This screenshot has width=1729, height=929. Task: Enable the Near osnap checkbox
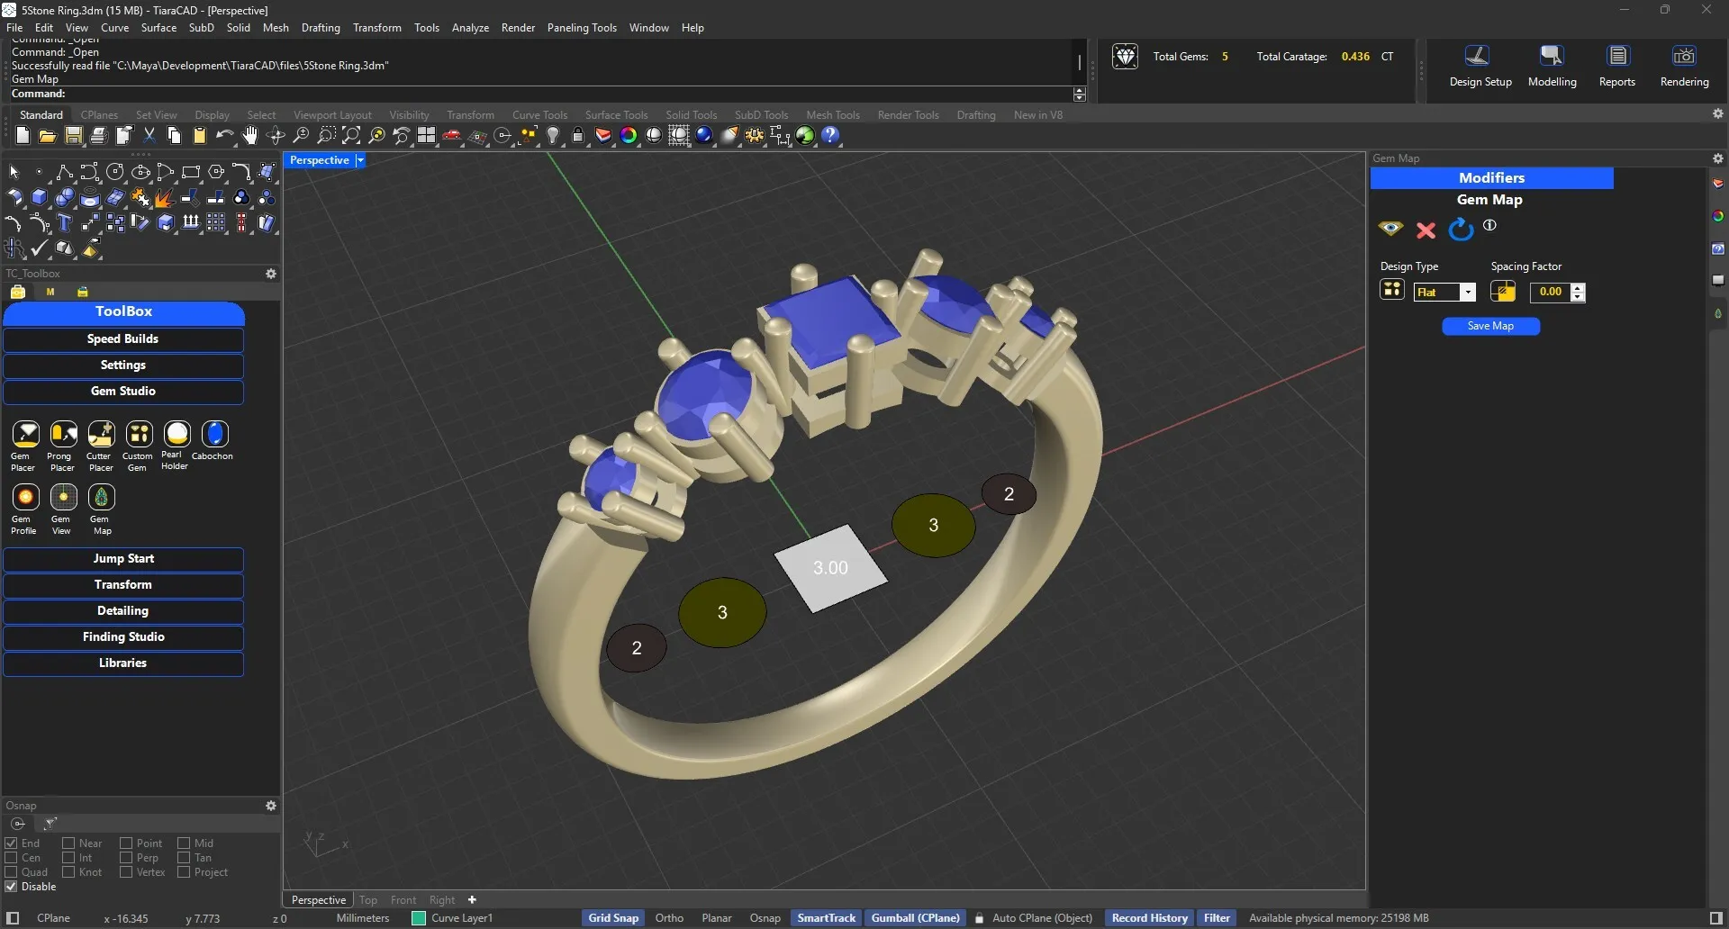pyautogui.click(x=68, y=843)
